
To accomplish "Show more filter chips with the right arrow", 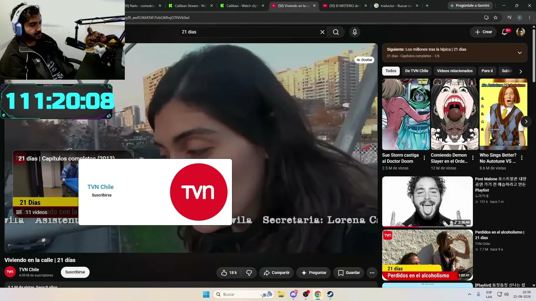I will tap(521, 71).
